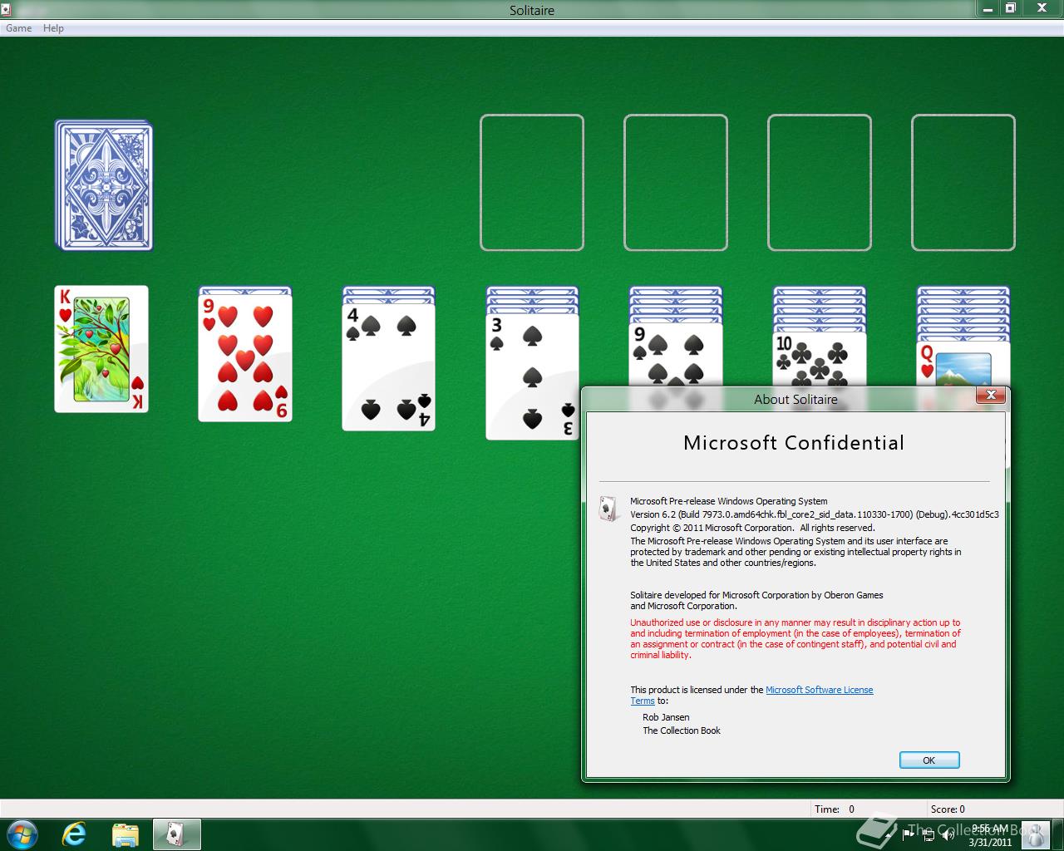Click the Oberon Games credit line

tap(756, 600)
